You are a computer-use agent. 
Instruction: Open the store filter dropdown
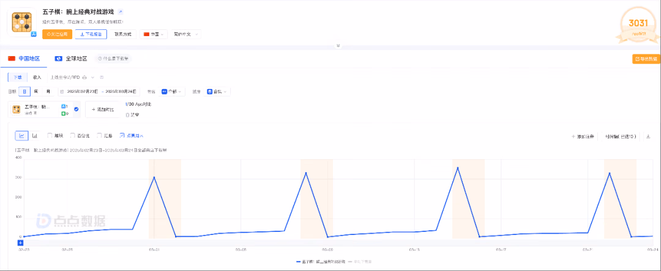point(173,91)
